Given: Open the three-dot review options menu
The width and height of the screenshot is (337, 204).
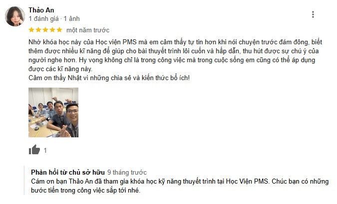Looking at the screenshot, I should [313, 14].
